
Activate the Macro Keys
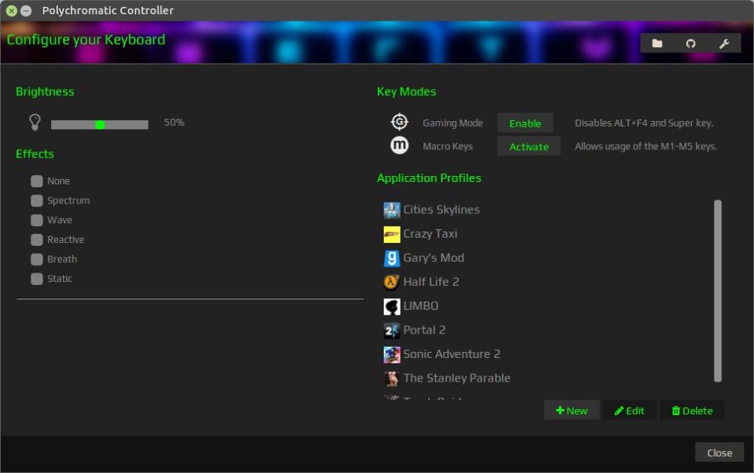pos(529,146)
